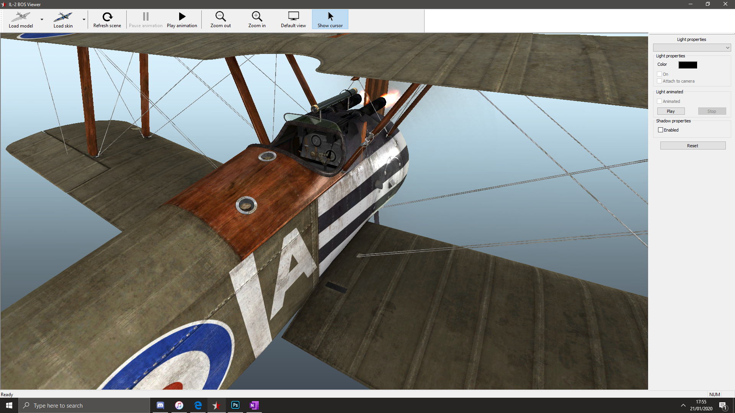Click the Reset button
The image size is (735, 413).
point(693,146)
